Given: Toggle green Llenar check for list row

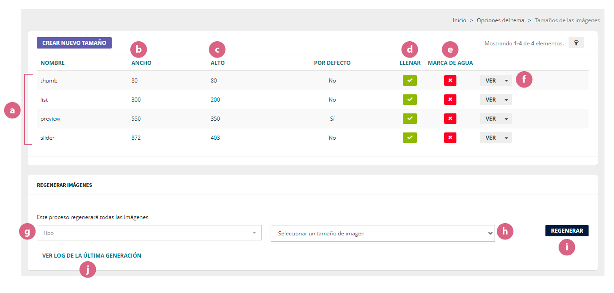Looking at the screenshot, I should click(409, 100).
